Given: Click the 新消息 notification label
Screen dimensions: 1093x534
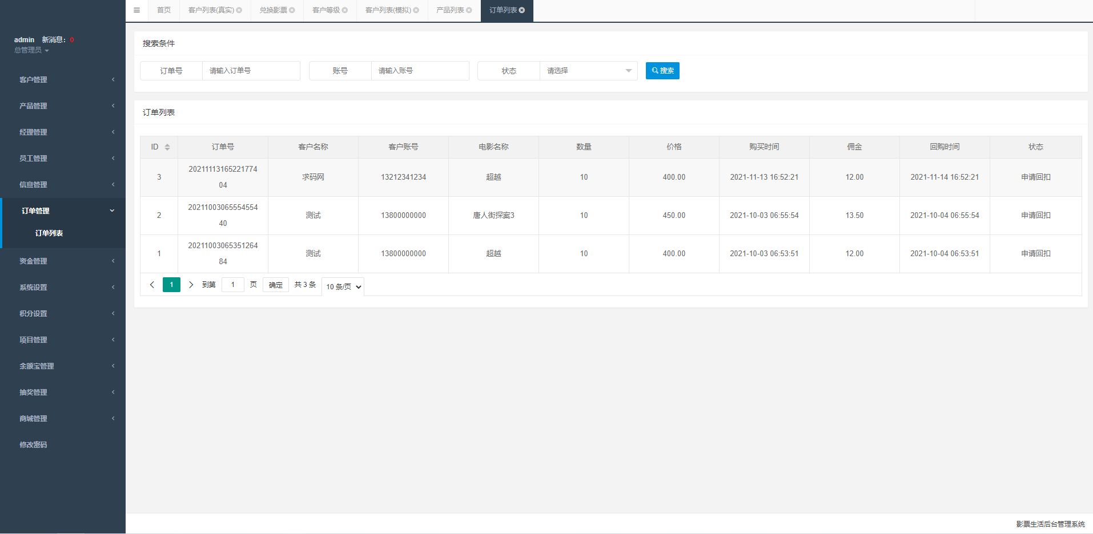Looking at the screenshot, I should [x=53, y=40].
